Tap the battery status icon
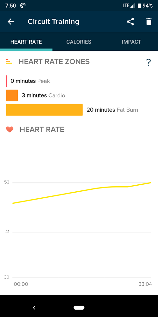158x317 pixels. click(x=139, y=6)
